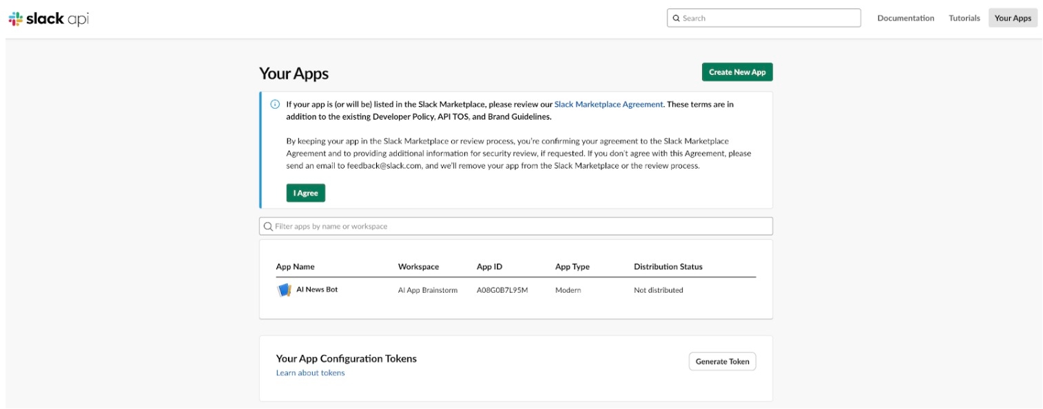Click the magnifier icon in the filter apps field

click(x=268, y=227)
